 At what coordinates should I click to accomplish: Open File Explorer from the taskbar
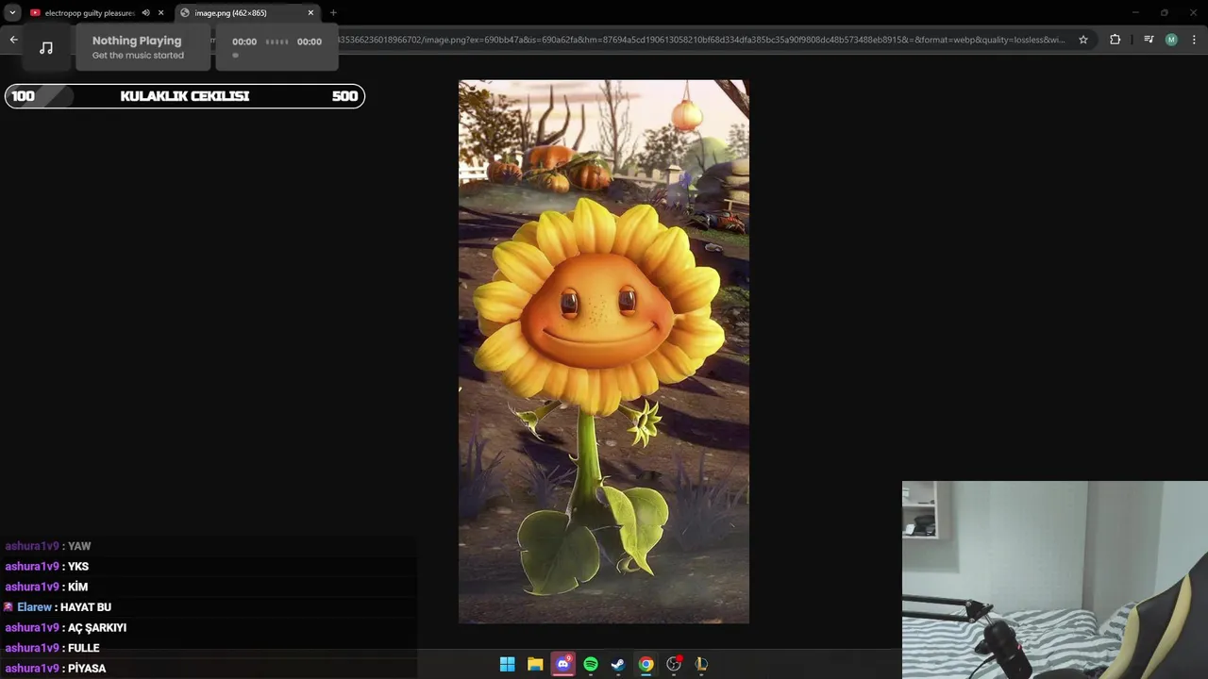point(535,664)
